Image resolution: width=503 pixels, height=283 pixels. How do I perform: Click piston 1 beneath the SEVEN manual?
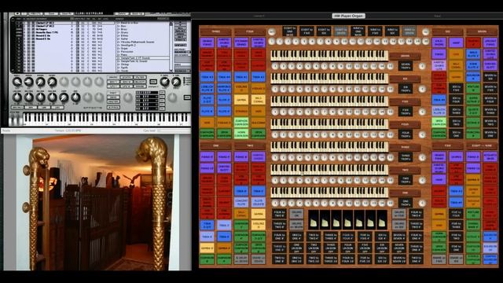click(x=275, y=66)
